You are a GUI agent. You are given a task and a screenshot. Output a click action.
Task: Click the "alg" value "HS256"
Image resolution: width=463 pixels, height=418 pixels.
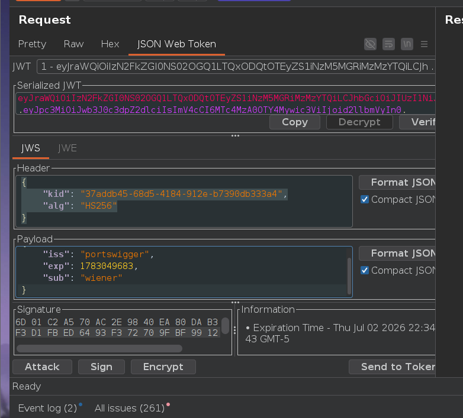pos(99,206)
